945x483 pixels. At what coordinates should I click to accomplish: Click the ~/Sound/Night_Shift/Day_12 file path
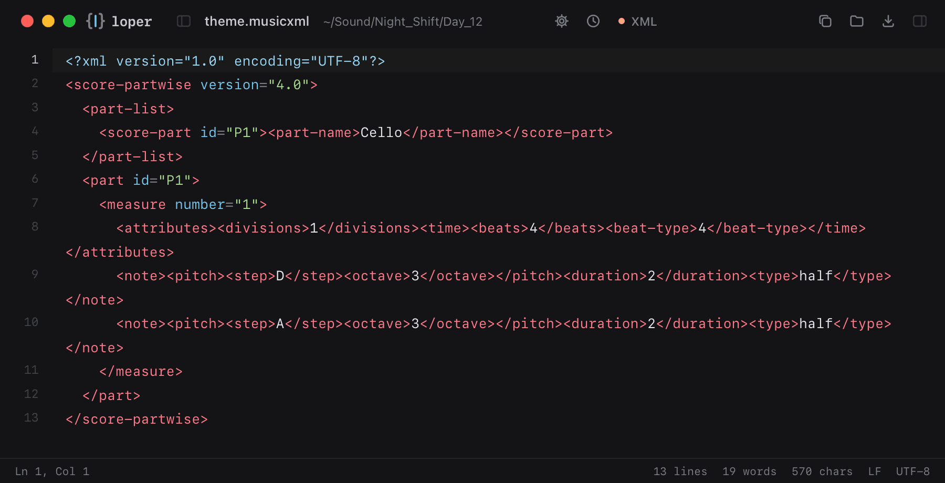(403, 22)
